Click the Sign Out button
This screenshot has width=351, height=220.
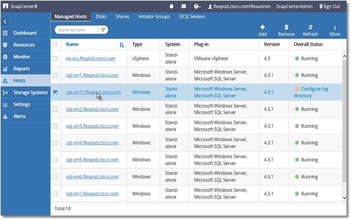[329, 6]
